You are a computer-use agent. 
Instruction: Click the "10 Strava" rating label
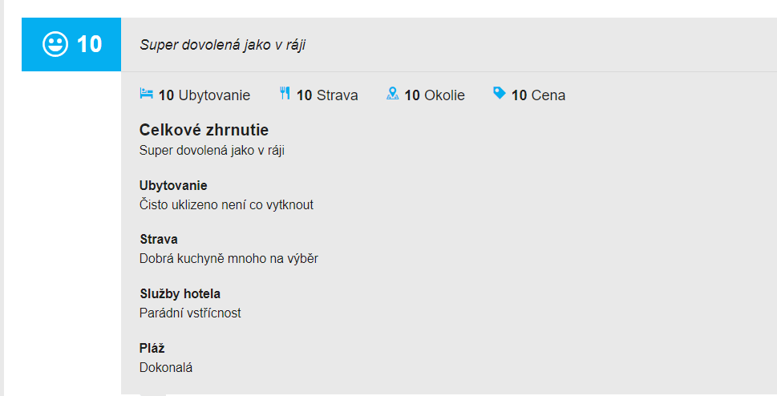click(327, 95)
